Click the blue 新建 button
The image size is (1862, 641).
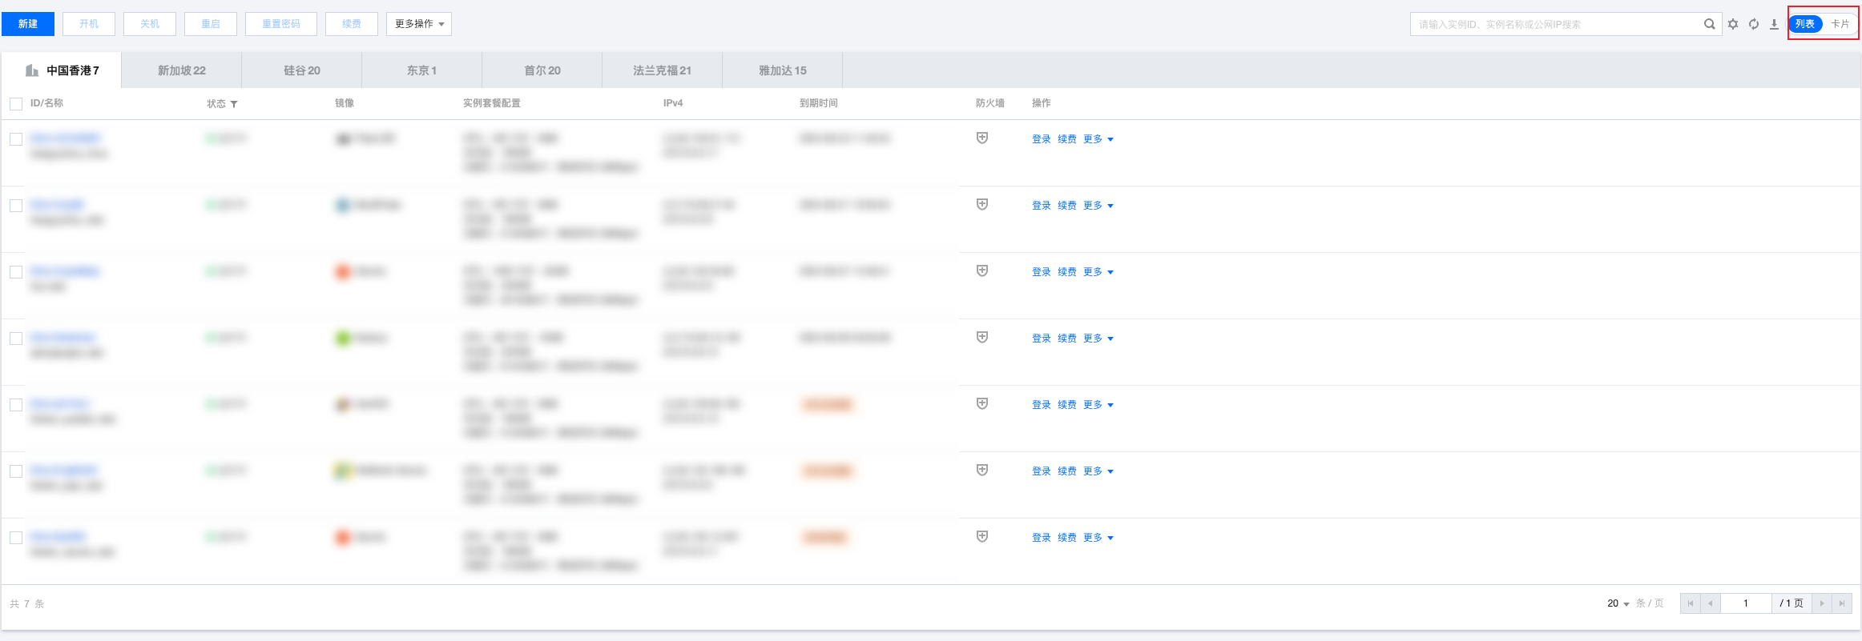click(x=28, y=24)
